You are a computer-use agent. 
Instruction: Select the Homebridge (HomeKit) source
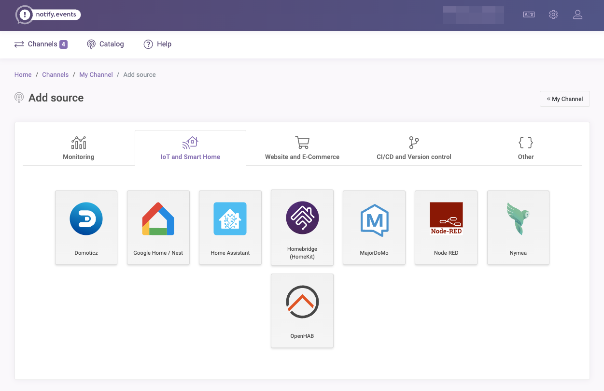pos(302,228)
